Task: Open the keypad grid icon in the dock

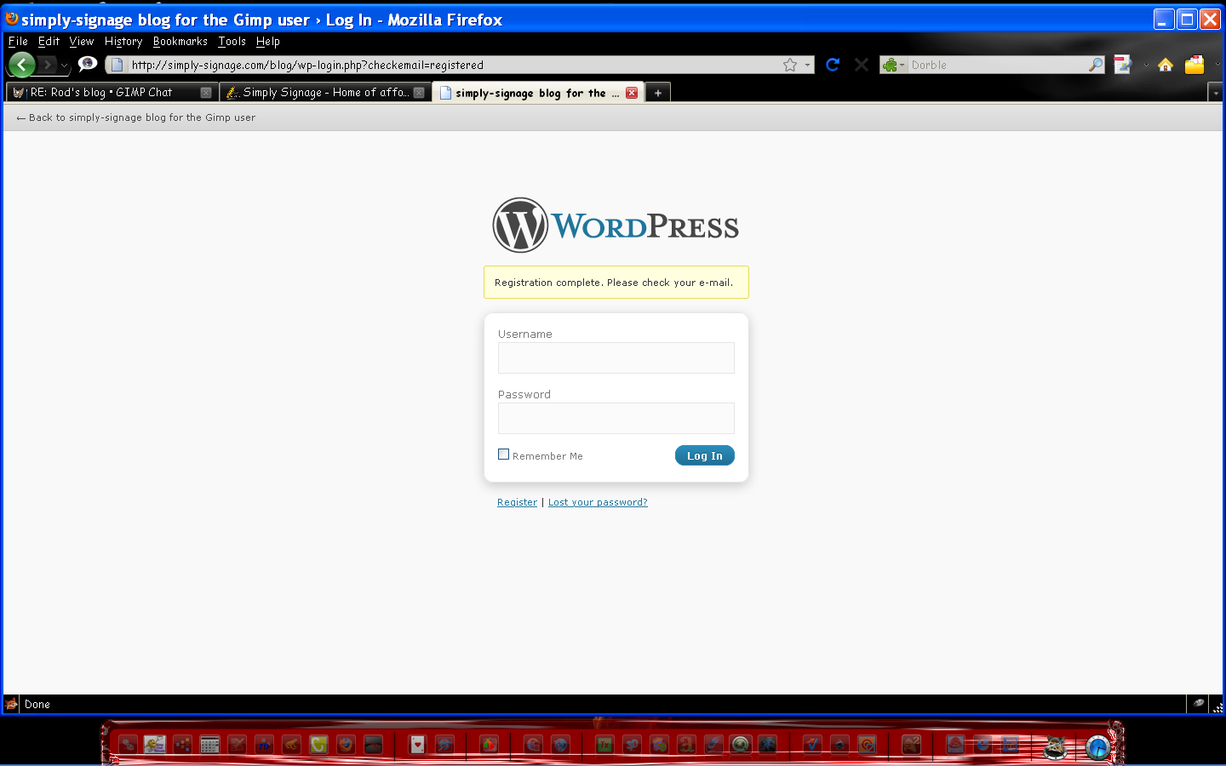Action: 209,745
